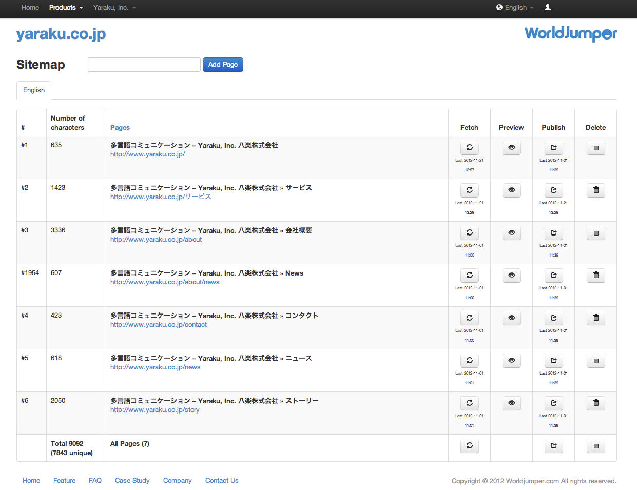Open the yaraku.co.jp/news URL link
The width and height of the screenshot is (637, 490).
click(x=156, y=367)
